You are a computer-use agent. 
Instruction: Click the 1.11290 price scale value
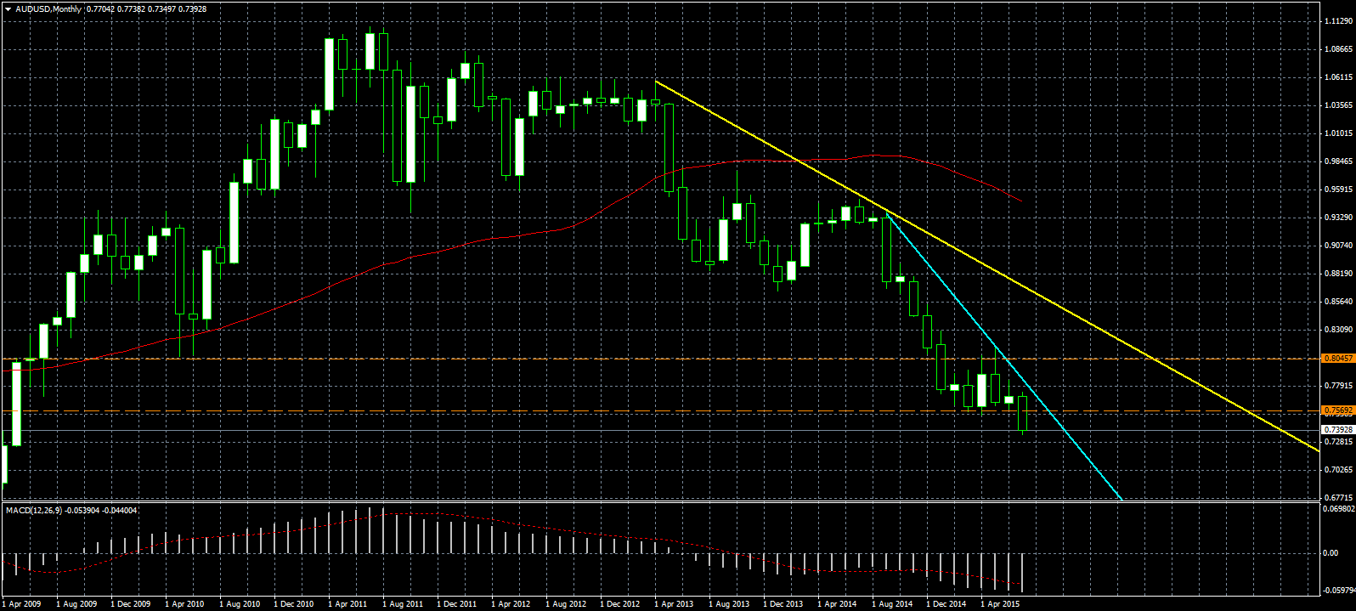1339,21
